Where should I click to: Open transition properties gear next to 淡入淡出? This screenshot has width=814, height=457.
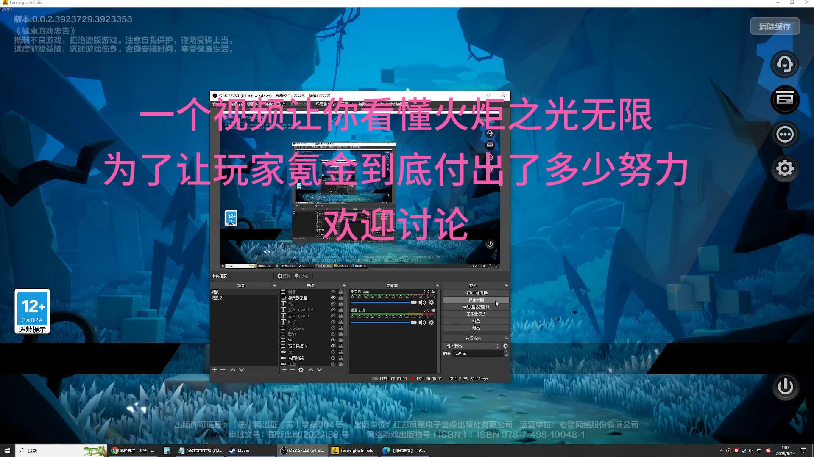pyautogui.click(x=505, y=346)
